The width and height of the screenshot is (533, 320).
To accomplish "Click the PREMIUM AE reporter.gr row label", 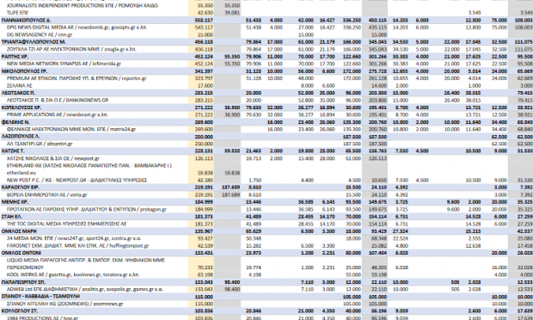I will [x=77, y=78].
